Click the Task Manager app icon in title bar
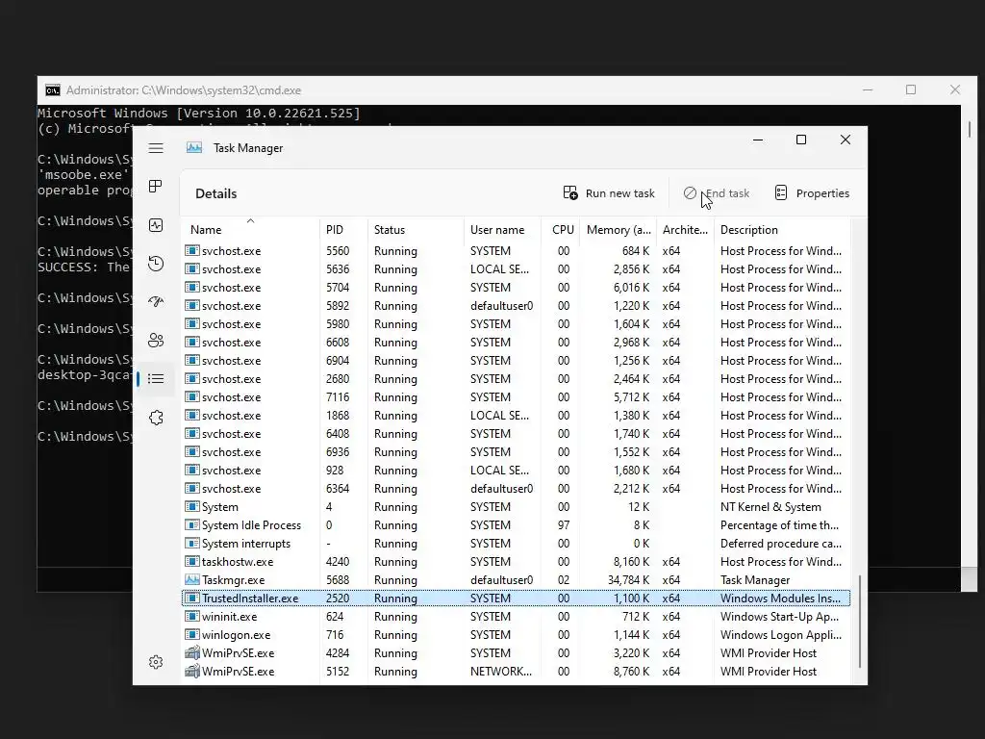 (x=194, y=147)
